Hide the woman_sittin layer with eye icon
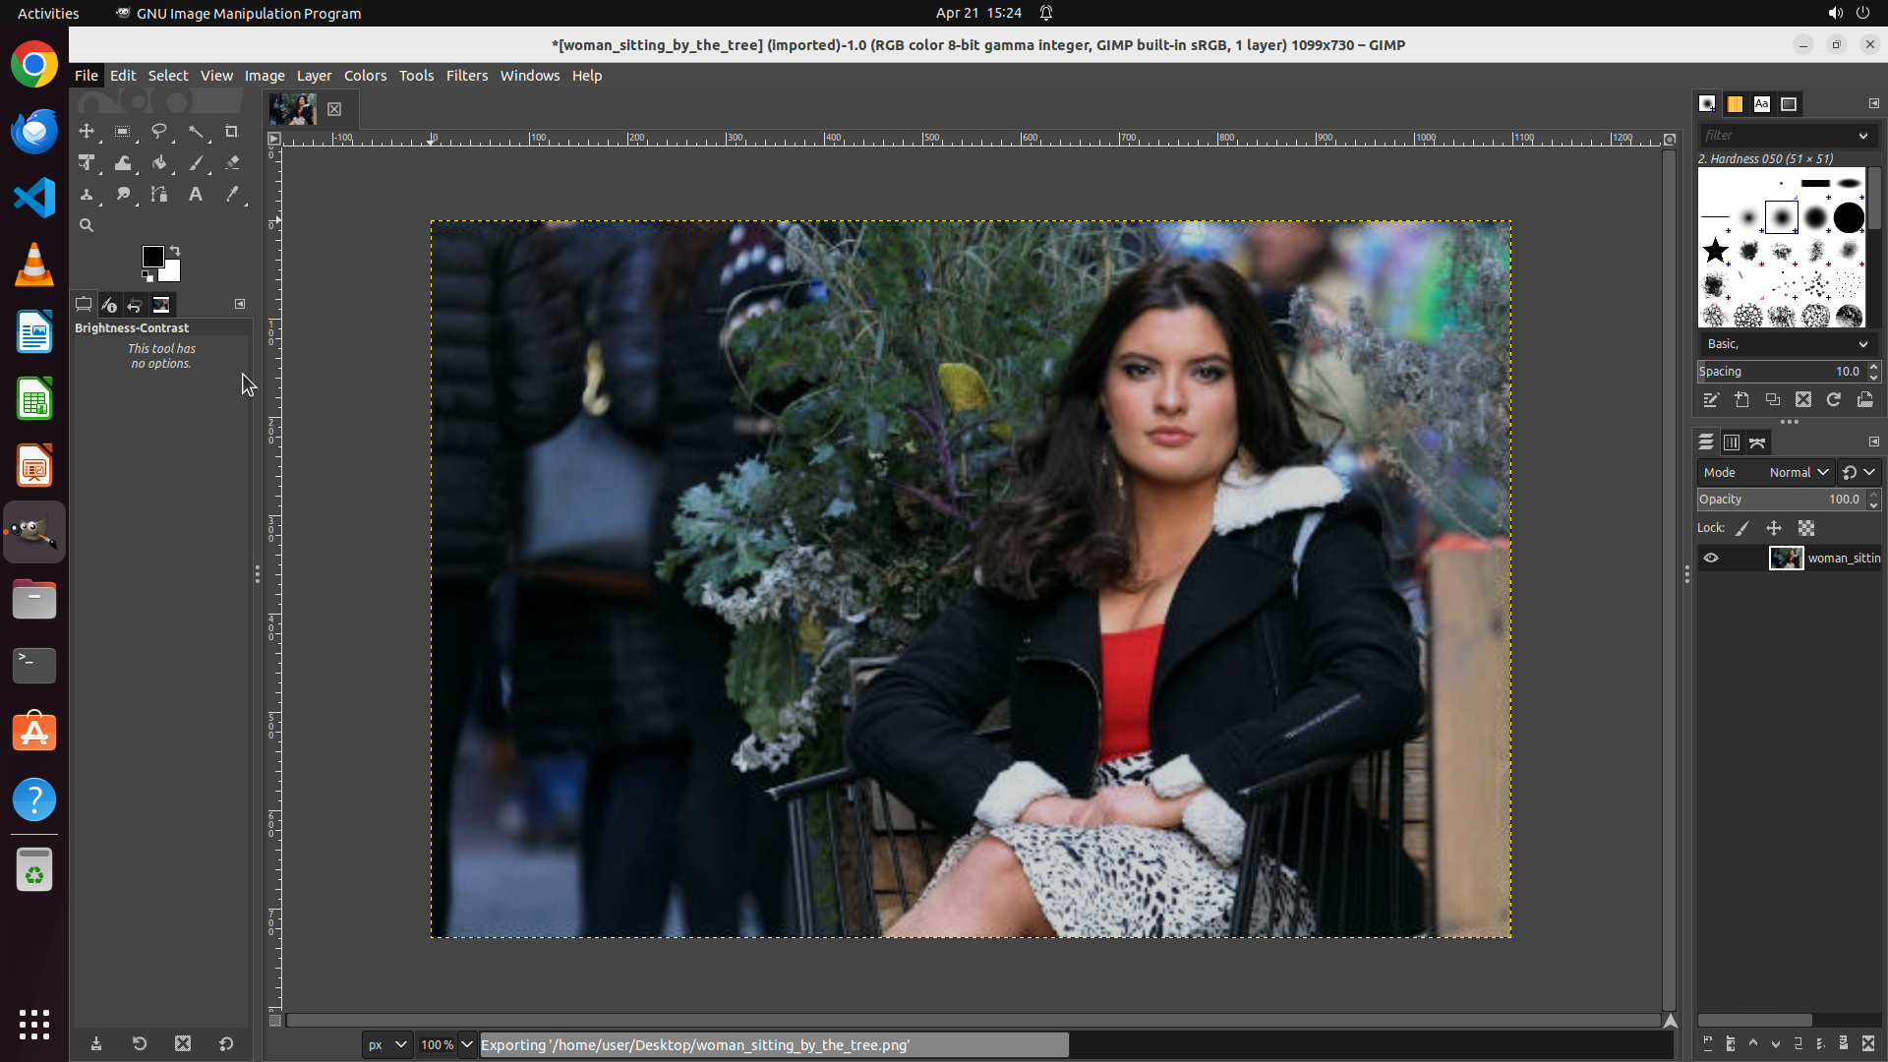The image size is (1888, 1062). click(1711, 558)
